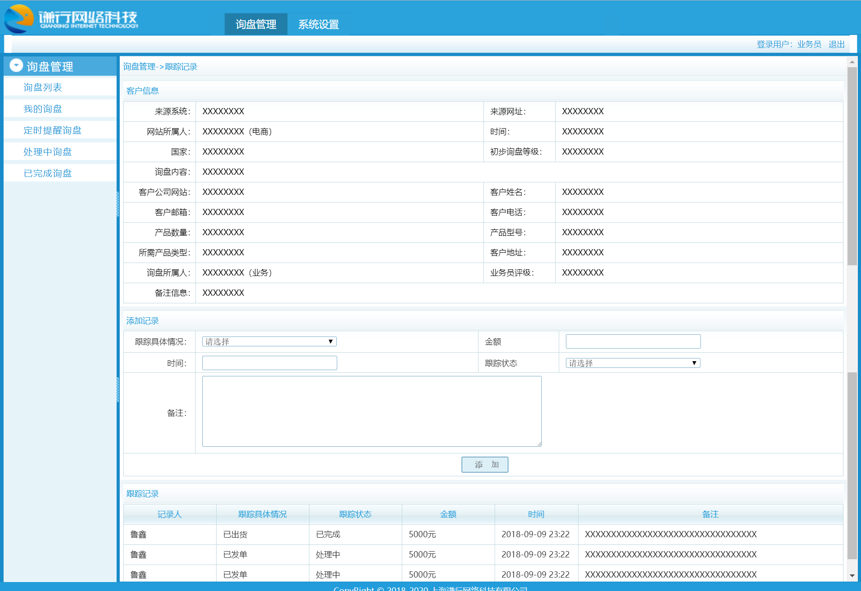Click the 客户邮箱 value cell
The width and height of the screenshot is (861, 591).
point(339,212)
